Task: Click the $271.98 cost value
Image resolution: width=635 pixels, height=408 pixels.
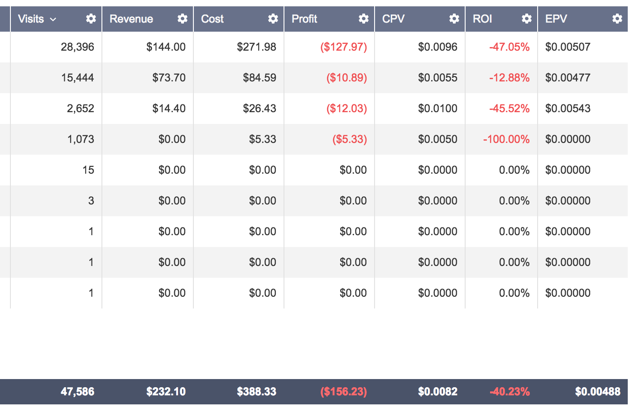Action: pyautogui.click(x=256, y=47)
